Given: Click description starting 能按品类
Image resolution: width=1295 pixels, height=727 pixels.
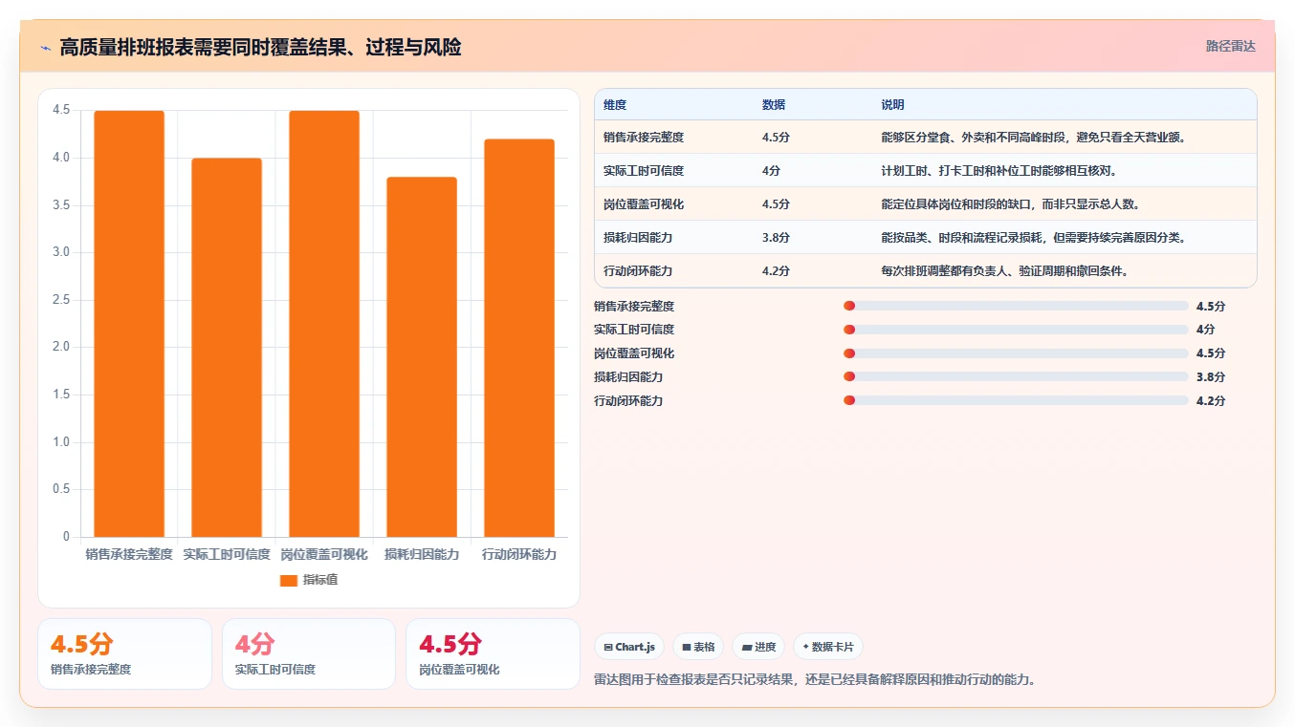Looking at the screenshot, I should click(1034, 238).
